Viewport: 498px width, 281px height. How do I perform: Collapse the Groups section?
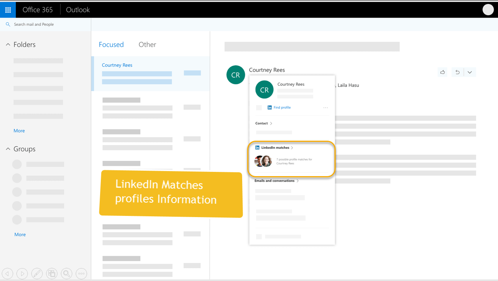pyautogui.click(x=8, y=149)
